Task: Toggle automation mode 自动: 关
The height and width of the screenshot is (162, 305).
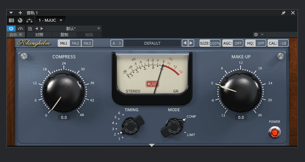Action: (x=16, y=35)
